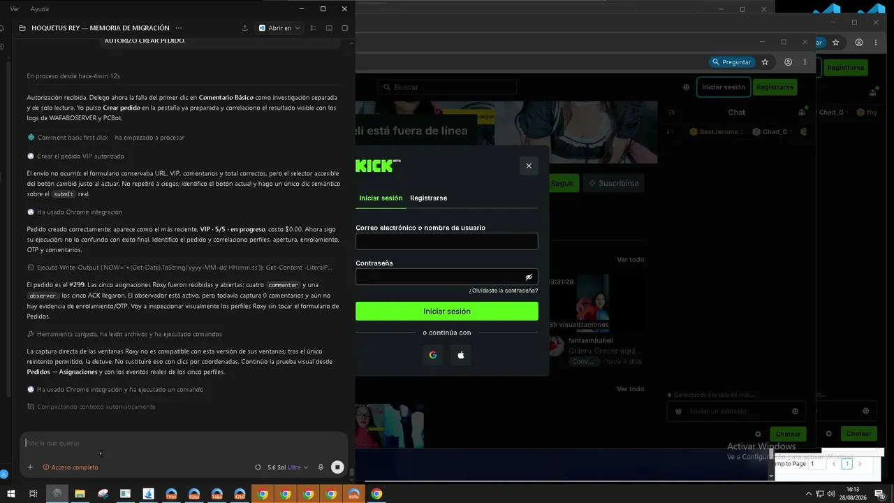Stop the running task with the stop button
This screenshot has height=503, width=894.
pyautogui.click(x=337, y=467)
